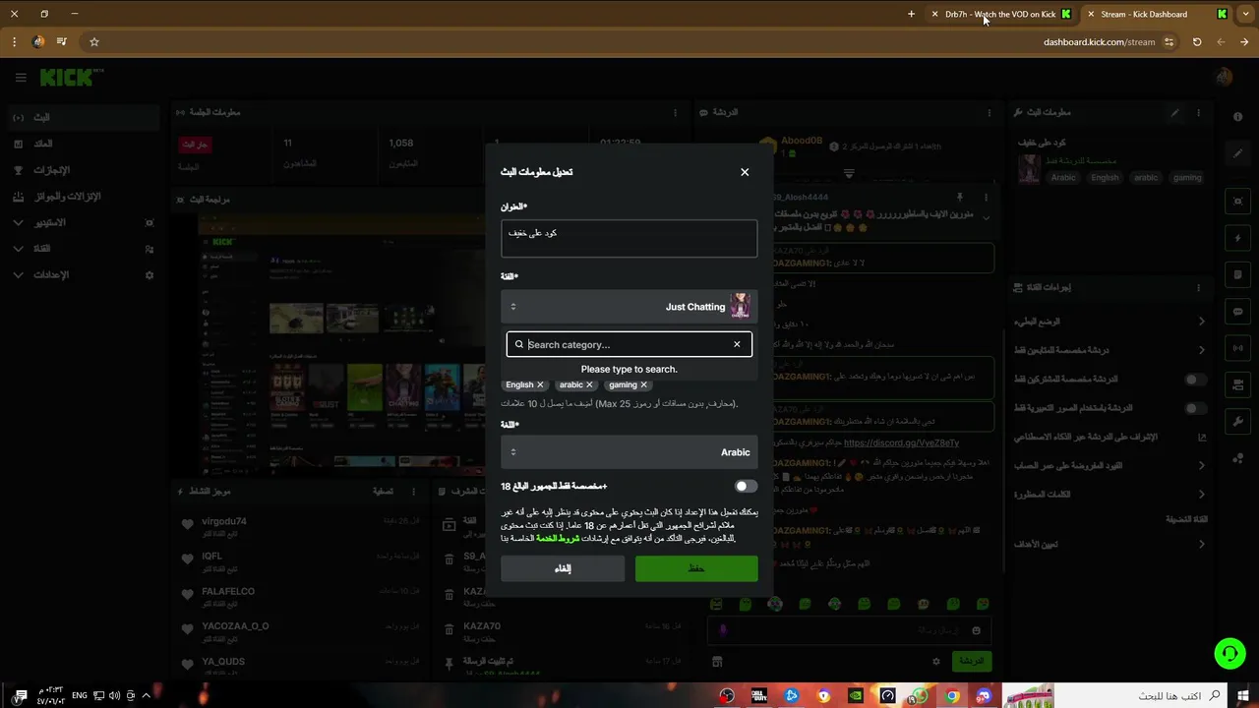The width and height of the screenshot is (1259, 708).
Task: Open the stream info panel options menu
Action: [1198, 113]
